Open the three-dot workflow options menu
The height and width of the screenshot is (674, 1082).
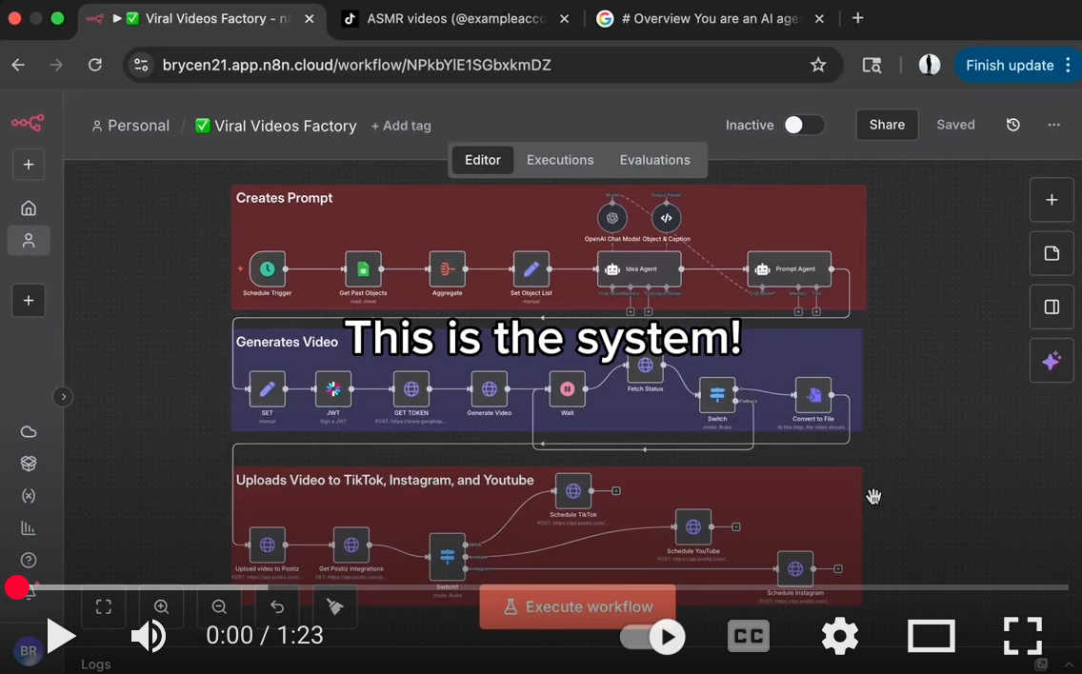pos(1053,125)
